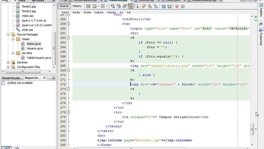Click Configuration Files folder icon
Image resolution: width=264 pixels, height=149 pixels.
(13, 67)
